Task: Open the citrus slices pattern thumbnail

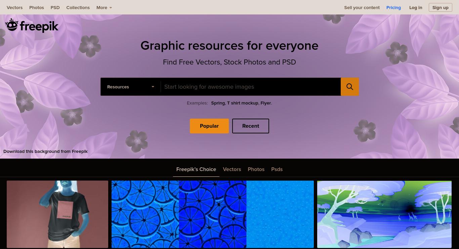Action: (x=213, y=214)
